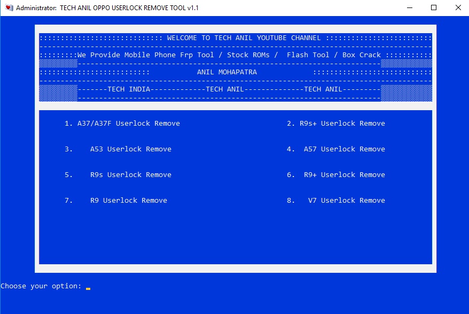The width and height of the screenshot is (469, 314).
Task: Select option 8 V7 Userlock Remove
Action: (x=336, y=200)
